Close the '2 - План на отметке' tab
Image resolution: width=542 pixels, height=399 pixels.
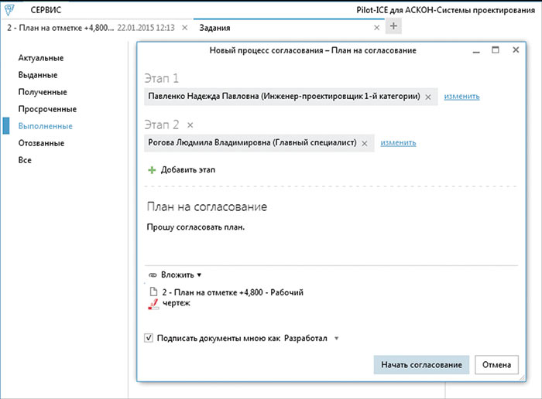click(x=185, y=28)
